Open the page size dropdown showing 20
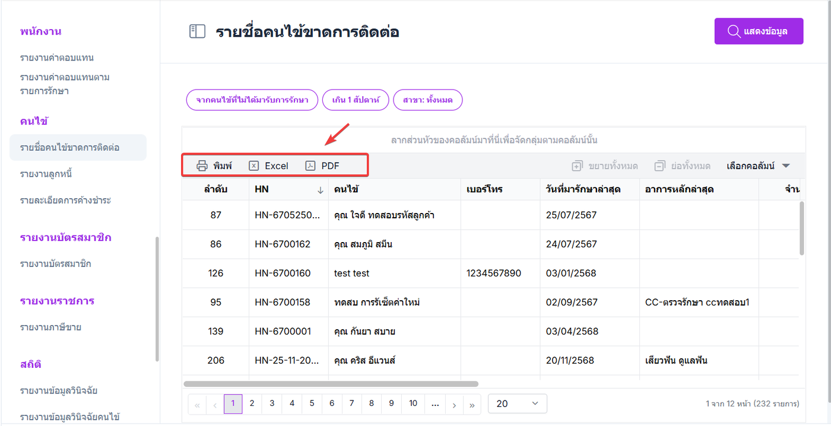831x426 pixels. point(517,403)
